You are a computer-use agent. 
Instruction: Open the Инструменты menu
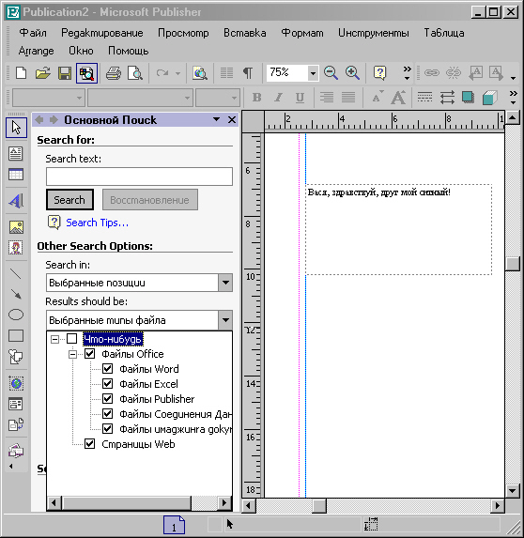click(x=374, y=33)
